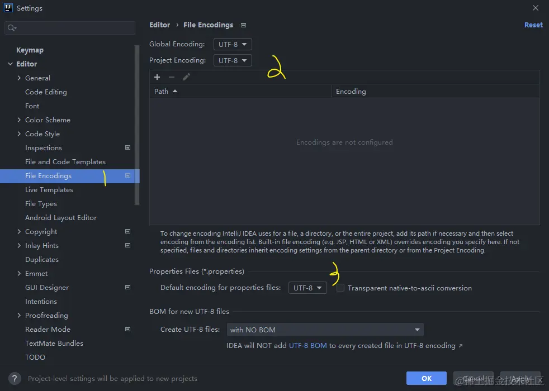Click the Cancel button
Screen dimensions: 549x391
click(x=474, y=378)
